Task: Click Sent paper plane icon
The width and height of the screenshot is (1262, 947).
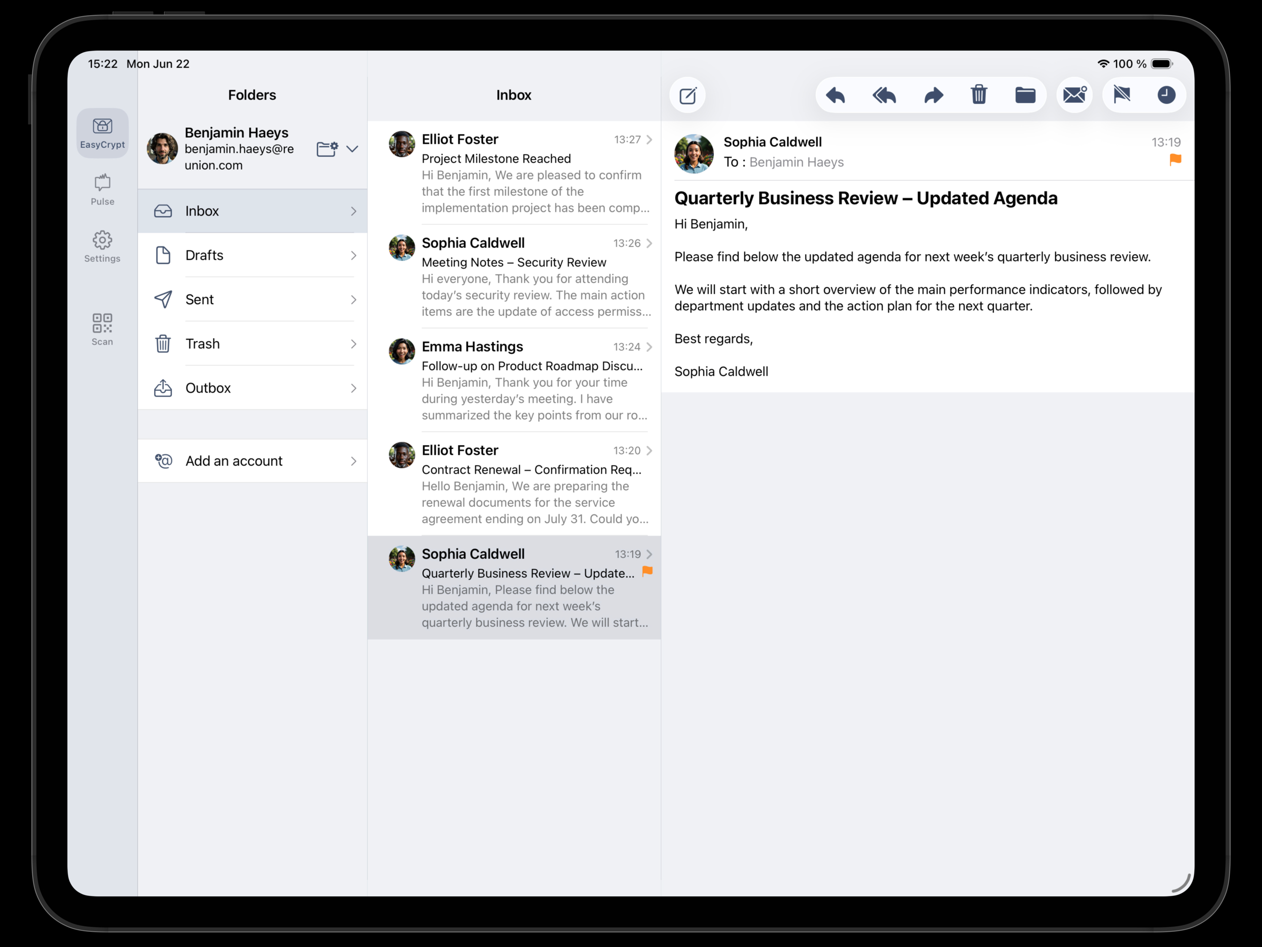Action: click(x=163, y=300)
